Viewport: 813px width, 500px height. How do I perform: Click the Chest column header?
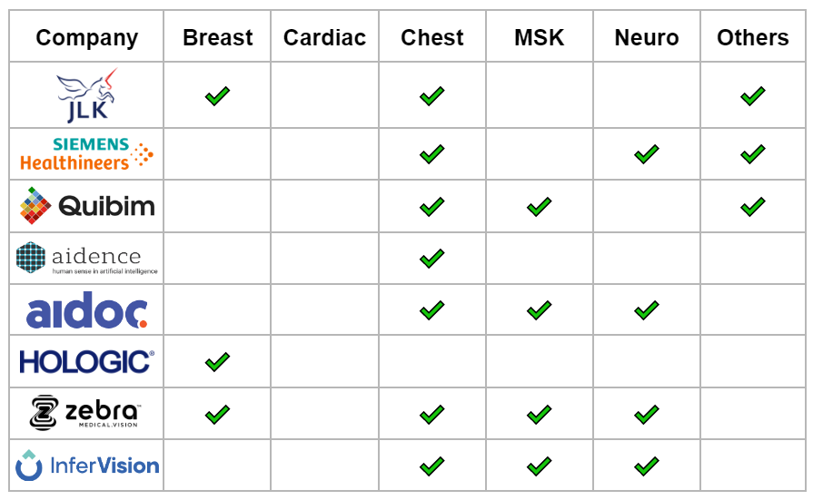click(x=431, y=37)
